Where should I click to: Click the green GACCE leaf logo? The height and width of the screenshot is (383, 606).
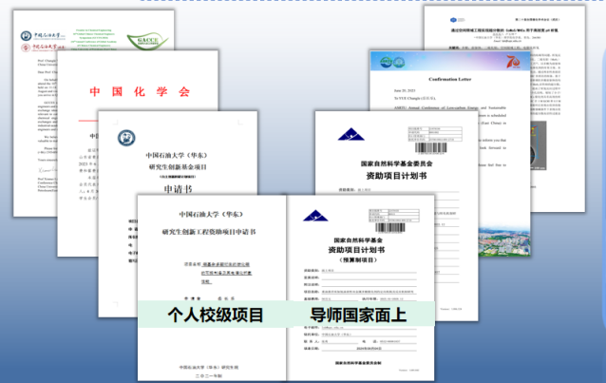[x=147, y=41]
